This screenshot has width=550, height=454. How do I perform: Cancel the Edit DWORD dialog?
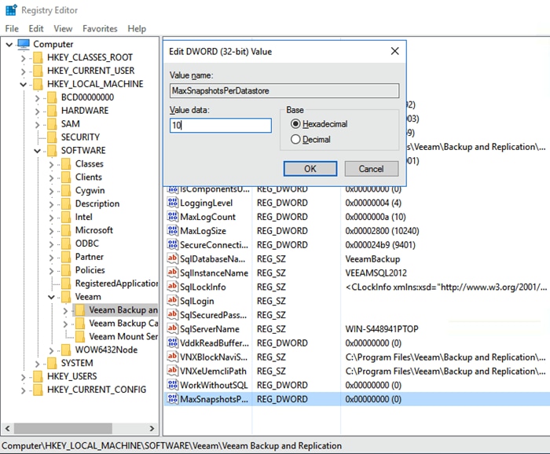pyautogui.click(x=372, y=169)
